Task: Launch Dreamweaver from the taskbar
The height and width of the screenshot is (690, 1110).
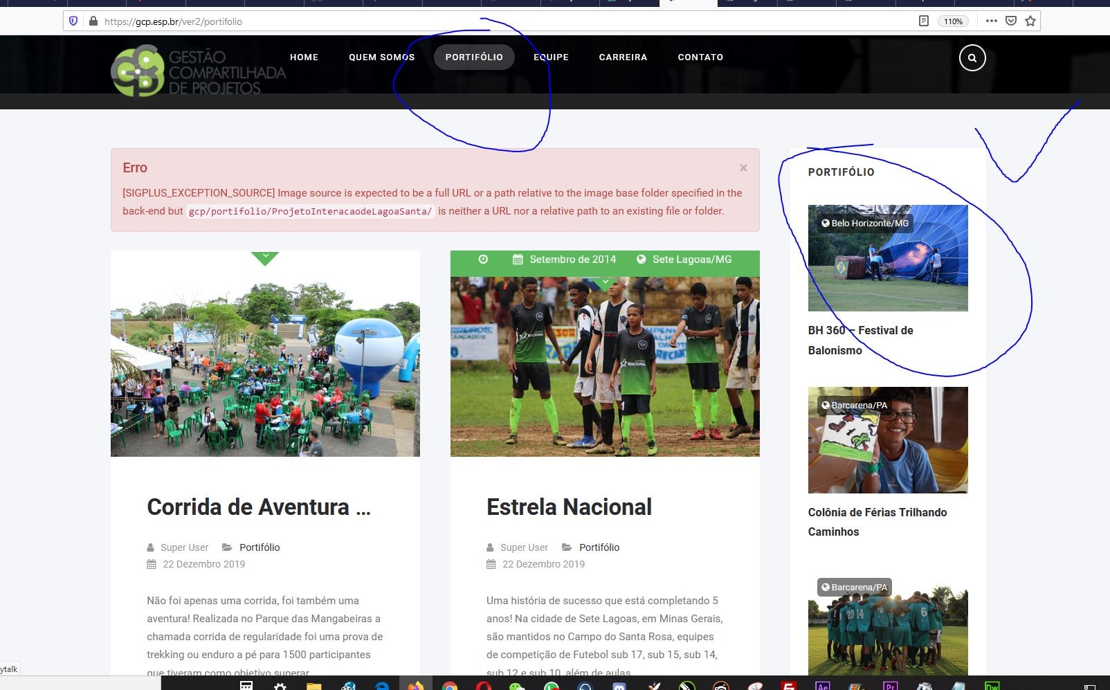Action: 992,686
